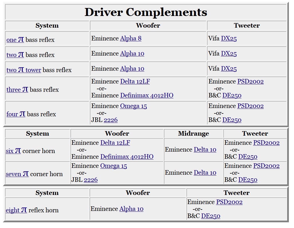294x228 pixels.
Task: Click PSD2002 in eight π row
Action: point(229,202)
